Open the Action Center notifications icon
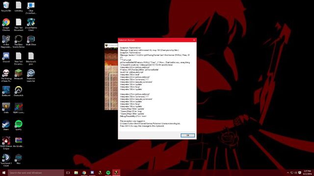This screenshot has width=314, height=176. tap(300, 173)
